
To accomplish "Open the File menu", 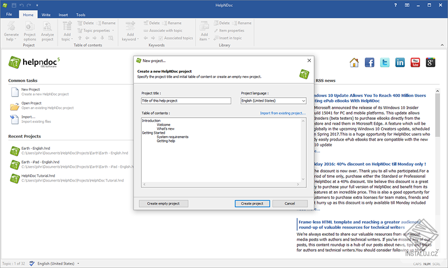I will point(9,15).
